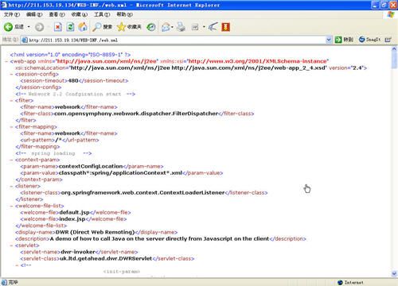The image size is (398, 286).
Task: Open the Mail envelope icon
Action: click(166, 27)
